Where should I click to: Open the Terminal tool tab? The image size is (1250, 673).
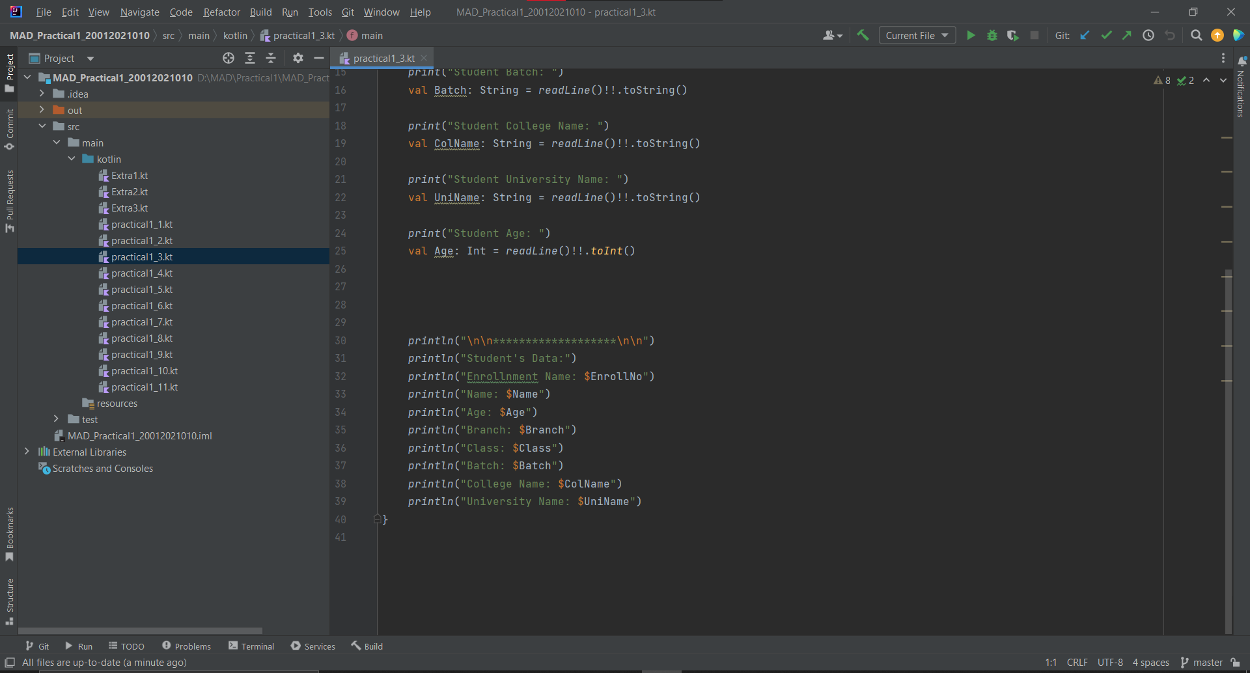(x=251, y=646)
